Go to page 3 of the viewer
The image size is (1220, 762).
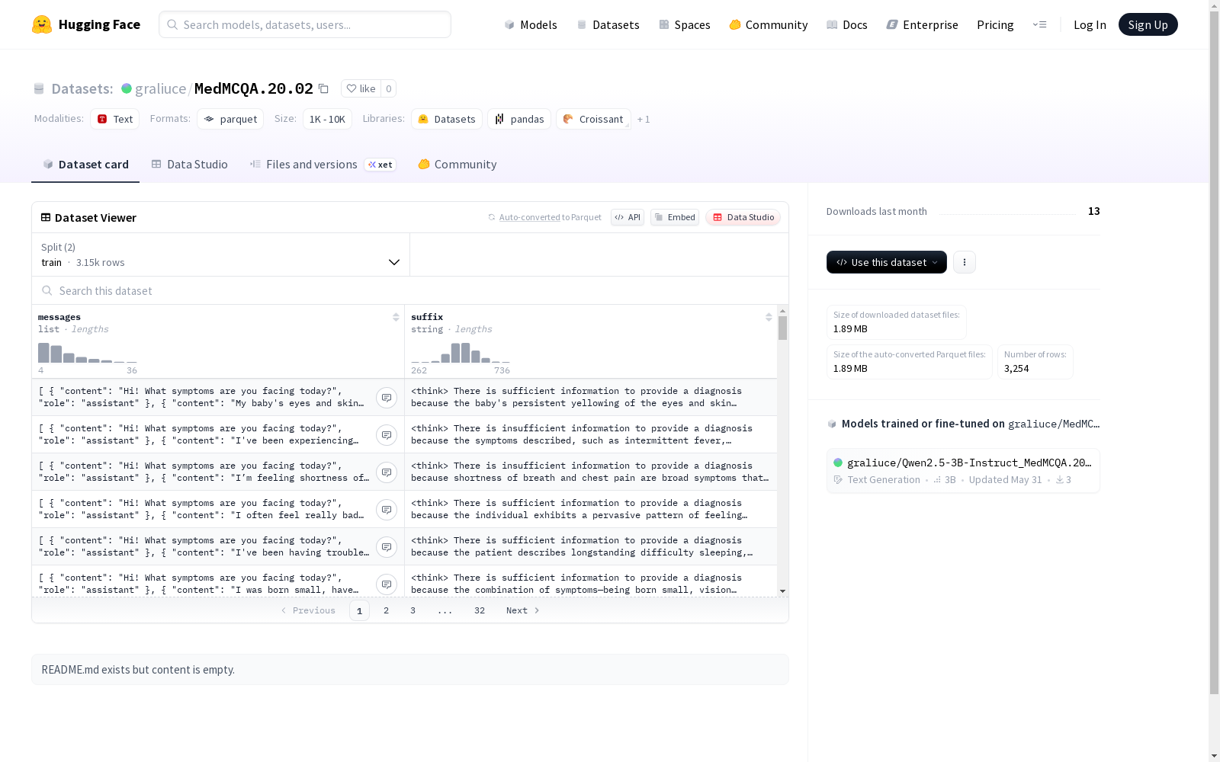coord(413,610)
